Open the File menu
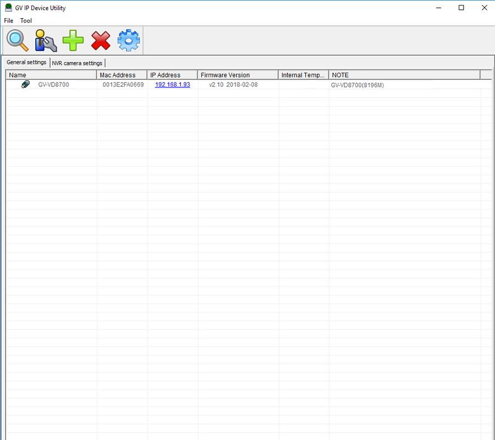This screenshot has width=495, height=440. (x=8, y=20)
